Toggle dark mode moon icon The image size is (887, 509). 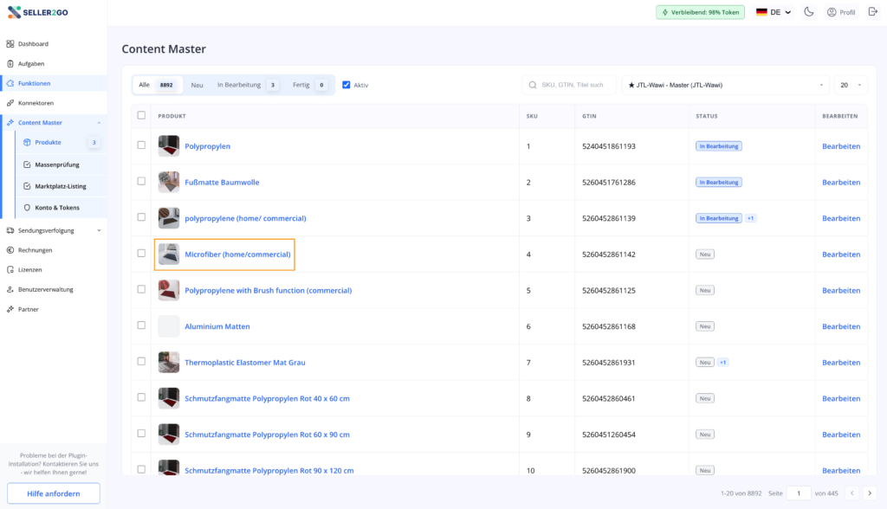click(x=809, y=12)
